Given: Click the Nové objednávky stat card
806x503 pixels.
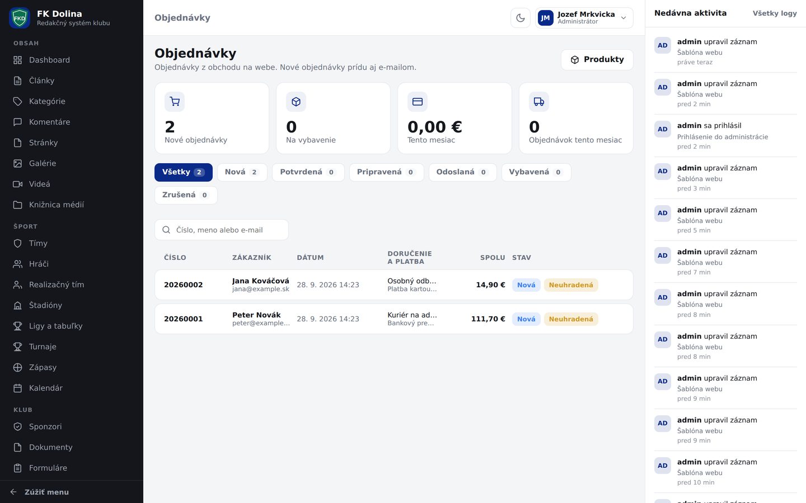Looking at the screenshot, I should click(212, 118).
